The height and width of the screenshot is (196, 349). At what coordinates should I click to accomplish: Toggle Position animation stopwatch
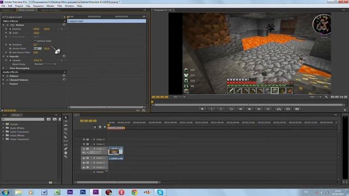pyautogui.click(x=10, y=29)
